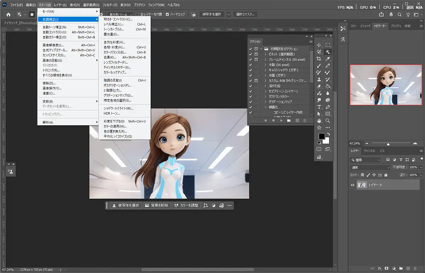Choose the Zoom tool magnifier
425x273 pixels.
328,121
